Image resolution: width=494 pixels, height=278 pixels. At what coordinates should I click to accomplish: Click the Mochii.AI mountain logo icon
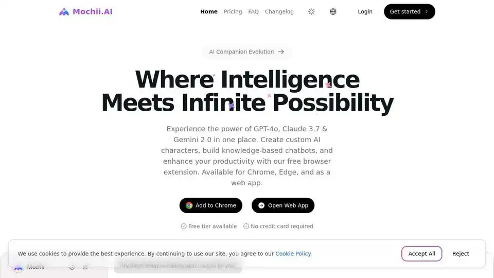click(x=64, y=12)
